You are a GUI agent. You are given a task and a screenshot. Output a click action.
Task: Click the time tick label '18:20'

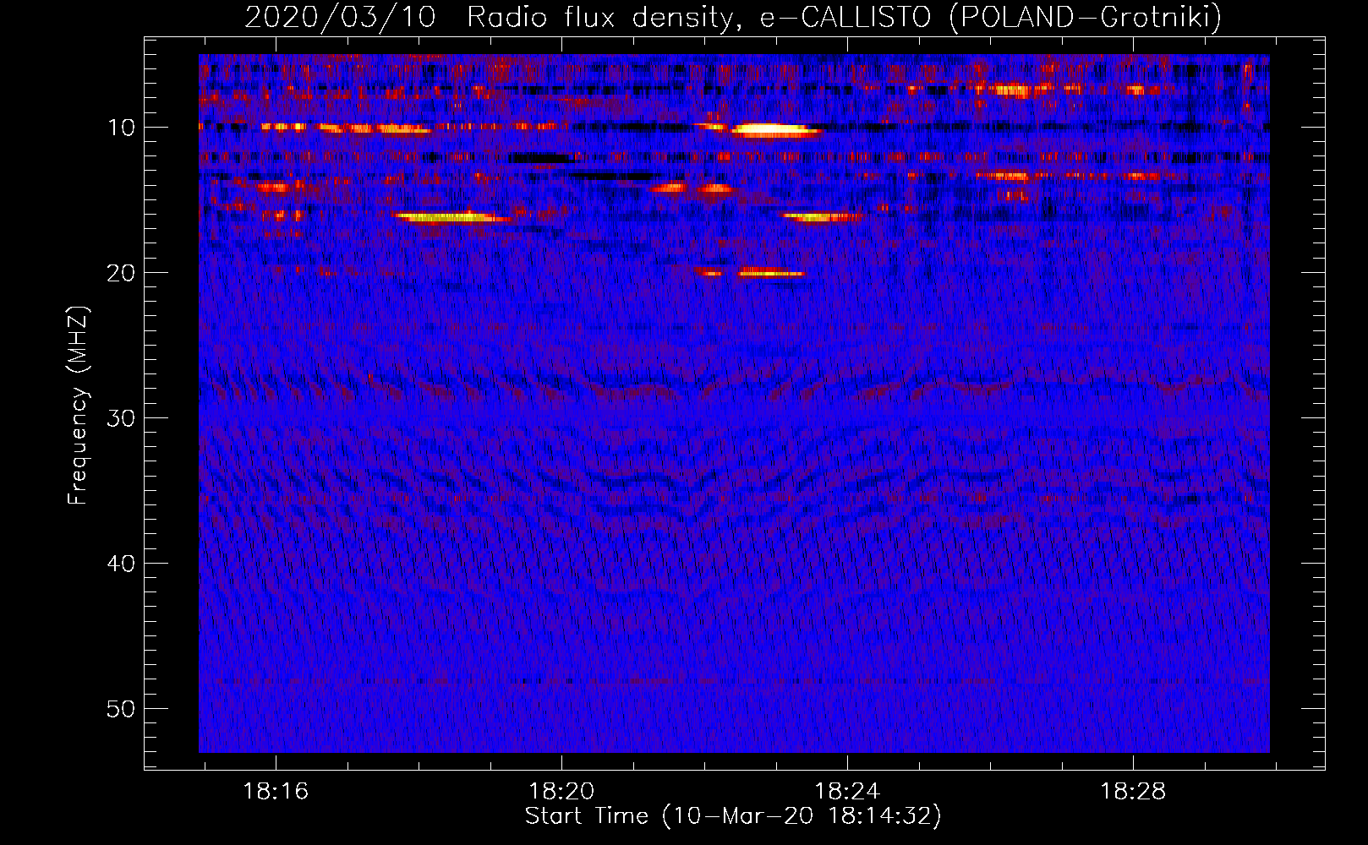coord(561,792)
